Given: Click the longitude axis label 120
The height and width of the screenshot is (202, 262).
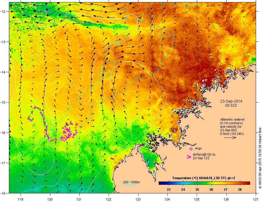Looking at the screenshot, I should click(x=50, y=199).
